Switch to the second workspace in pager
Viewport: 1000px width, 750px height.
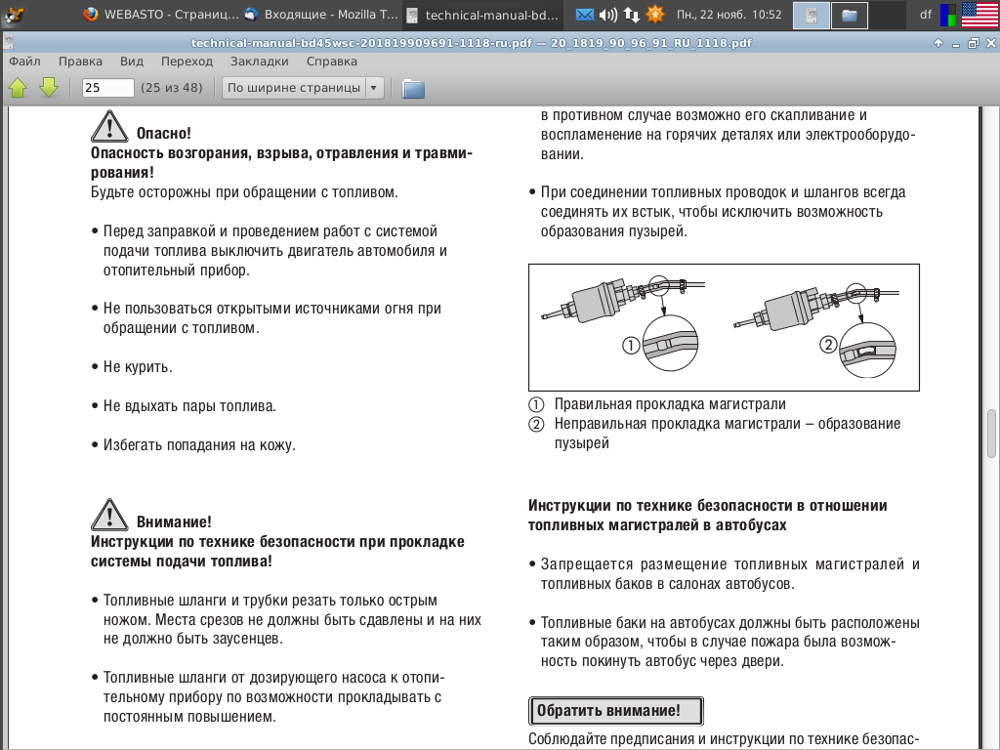click(849, 16)
